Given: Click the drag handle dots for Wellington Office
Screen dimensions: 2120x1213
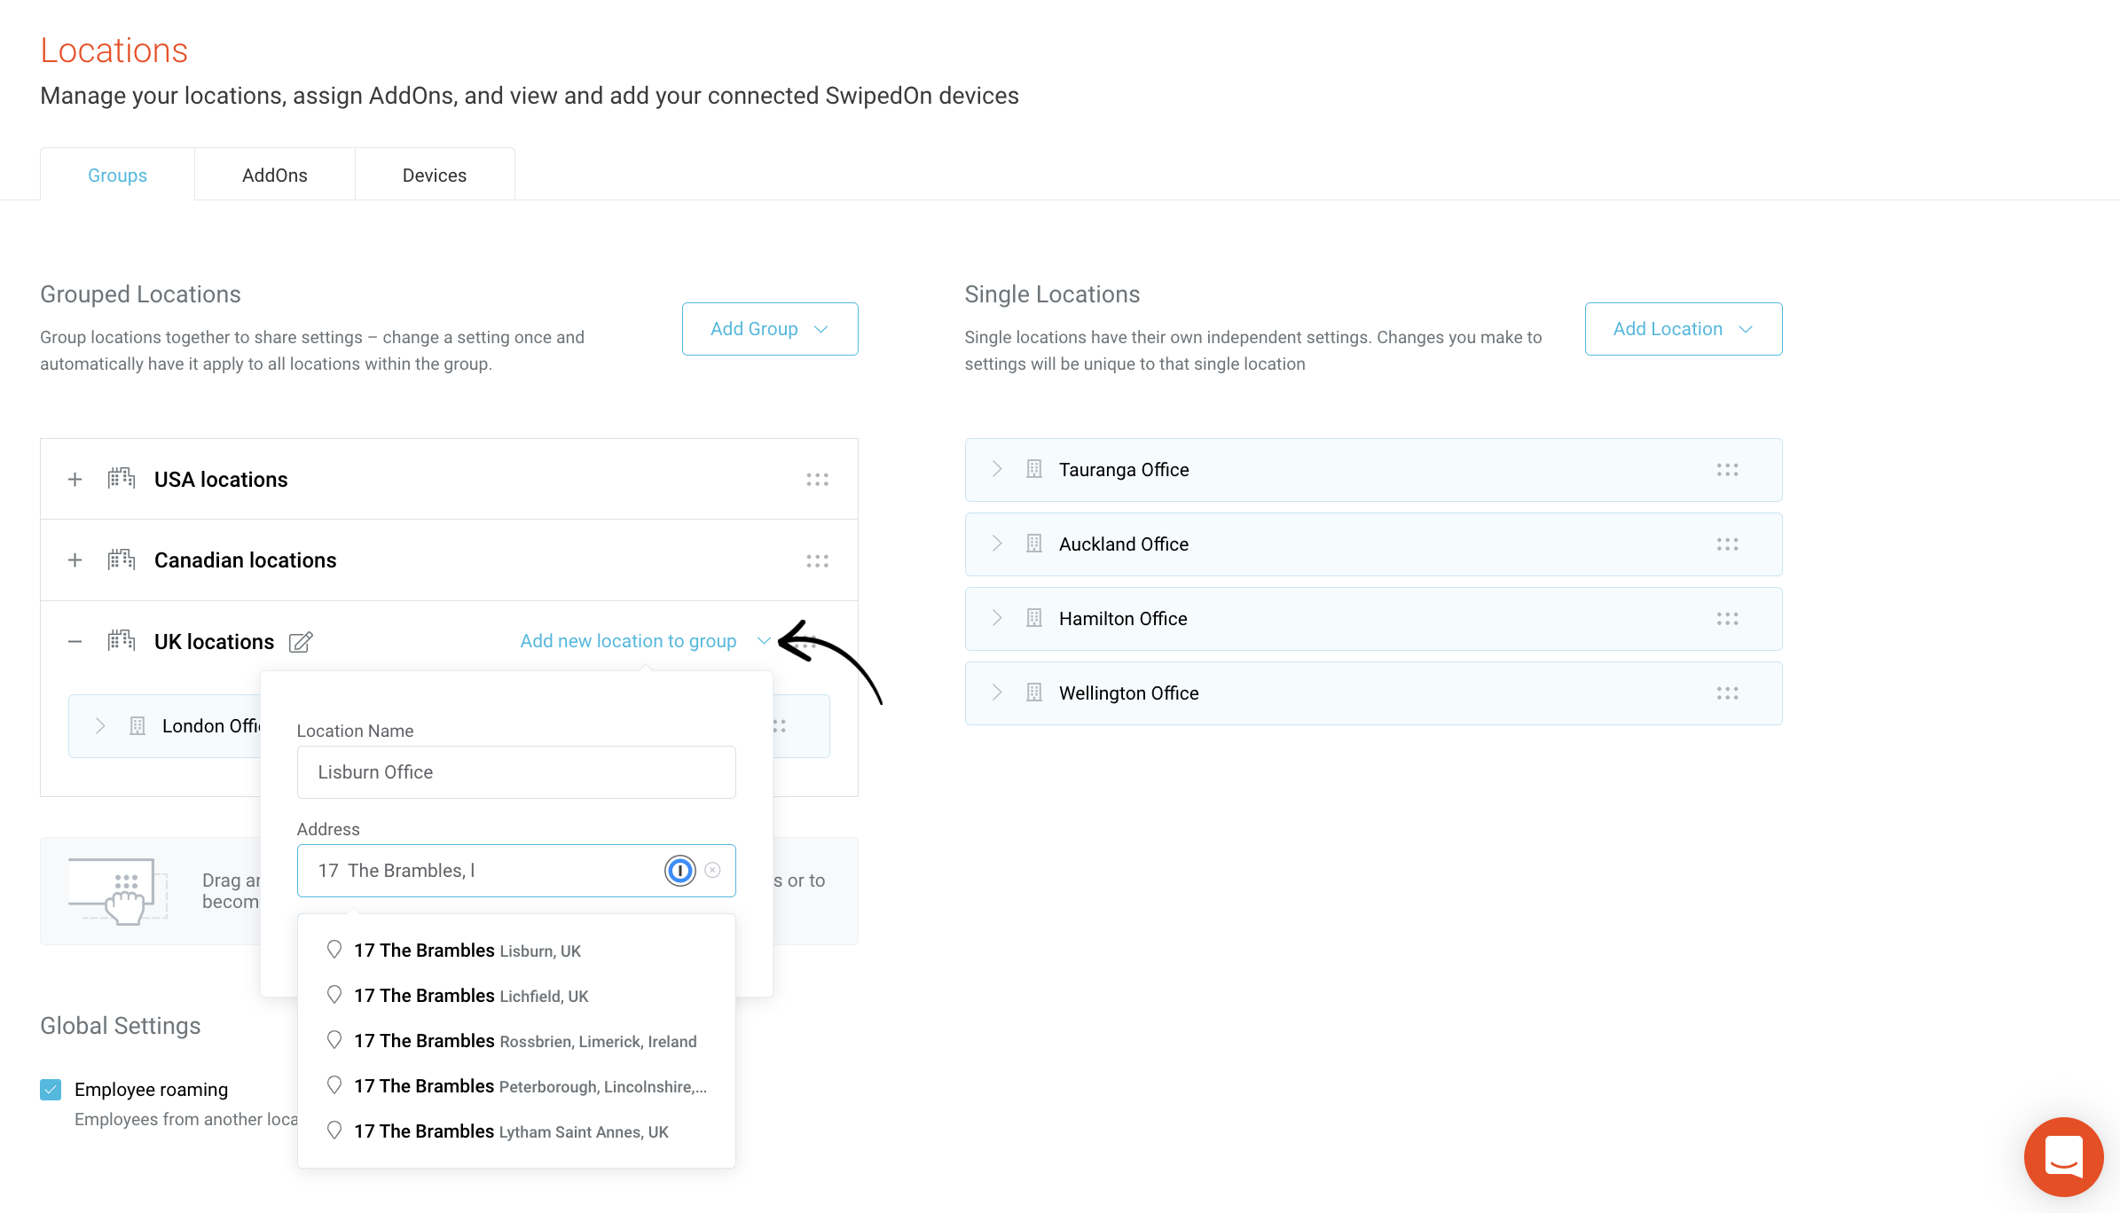Looking at the screenshot, I should (x=1727, y=693).
